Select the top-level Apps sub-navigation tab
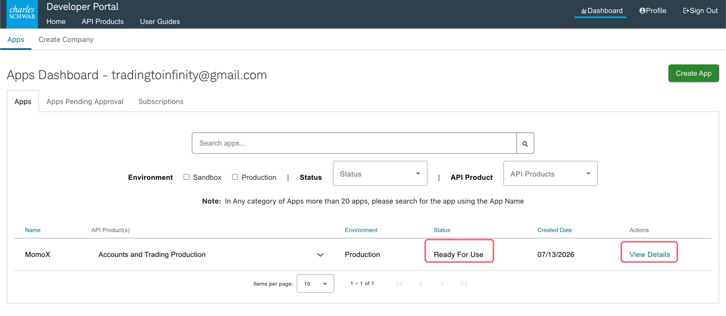Screen dimensions: 726x316 [16, 39]
